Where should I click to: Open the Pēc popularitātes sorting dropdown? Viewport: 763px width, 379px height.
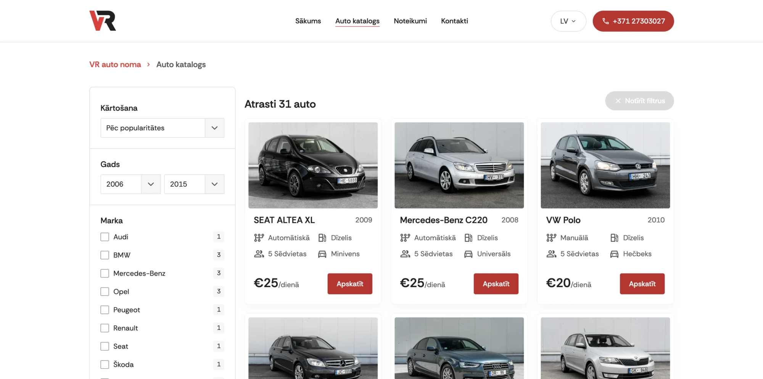(x=162, y=128)
